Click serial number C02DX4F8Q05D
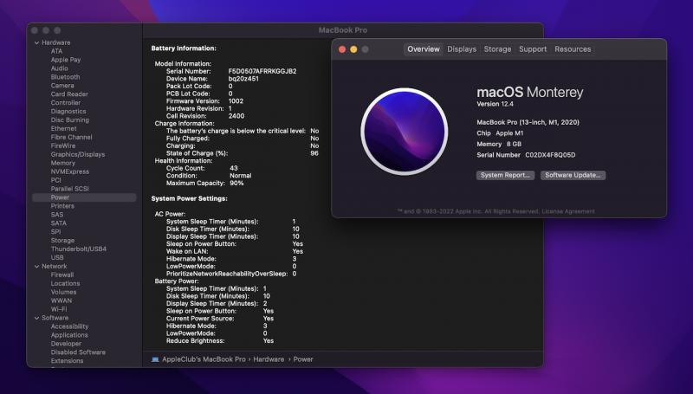The width and height of the screenshot is (693, 394). pyautogui.click(x=550, y=155)
